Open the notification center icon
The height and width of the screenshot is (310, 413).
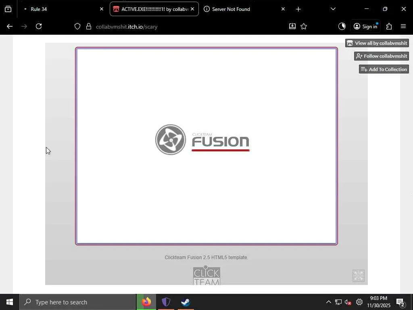pos(400,302)
